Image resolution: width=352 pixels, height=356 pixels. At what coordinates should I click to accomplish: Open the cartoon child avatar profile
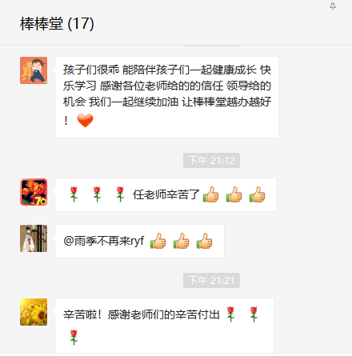pos(34,70)
